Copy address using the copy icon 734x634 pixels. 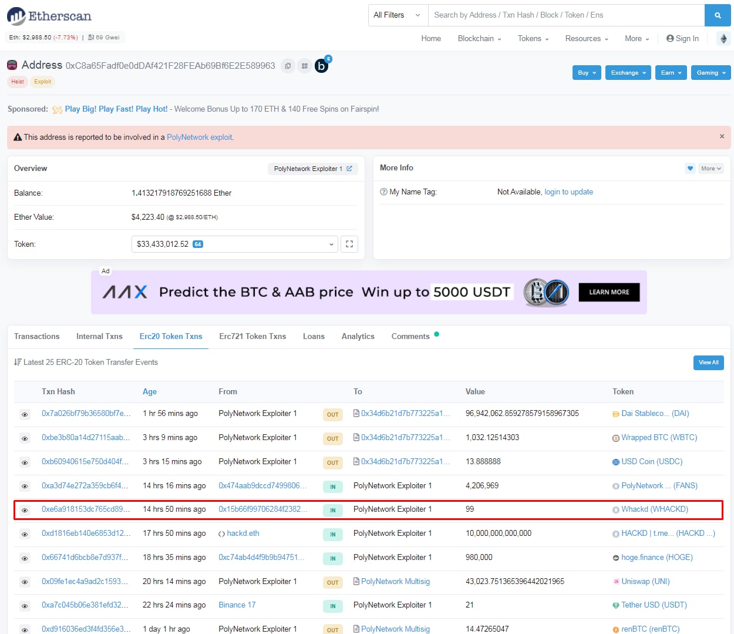[x=288, y=66]
